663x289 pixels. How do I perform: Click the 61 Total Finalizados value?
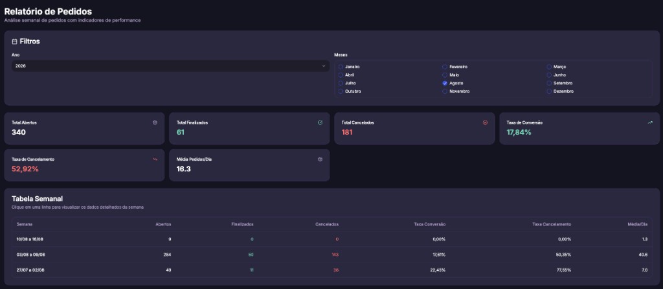181,132
